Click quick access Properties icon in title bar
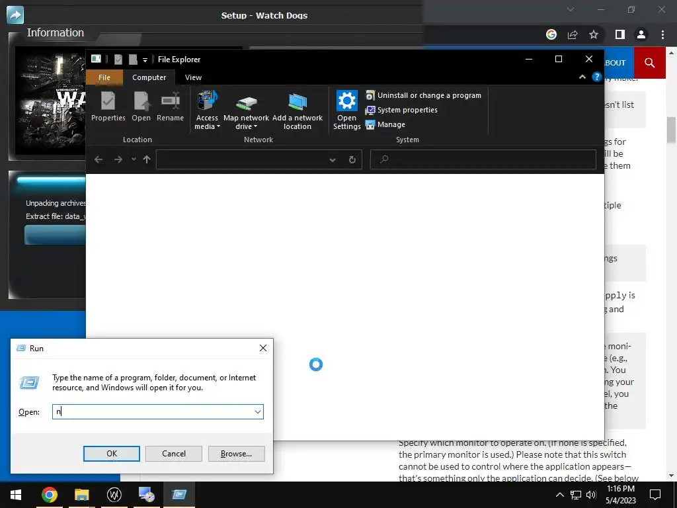 click(x=118, y=59)
